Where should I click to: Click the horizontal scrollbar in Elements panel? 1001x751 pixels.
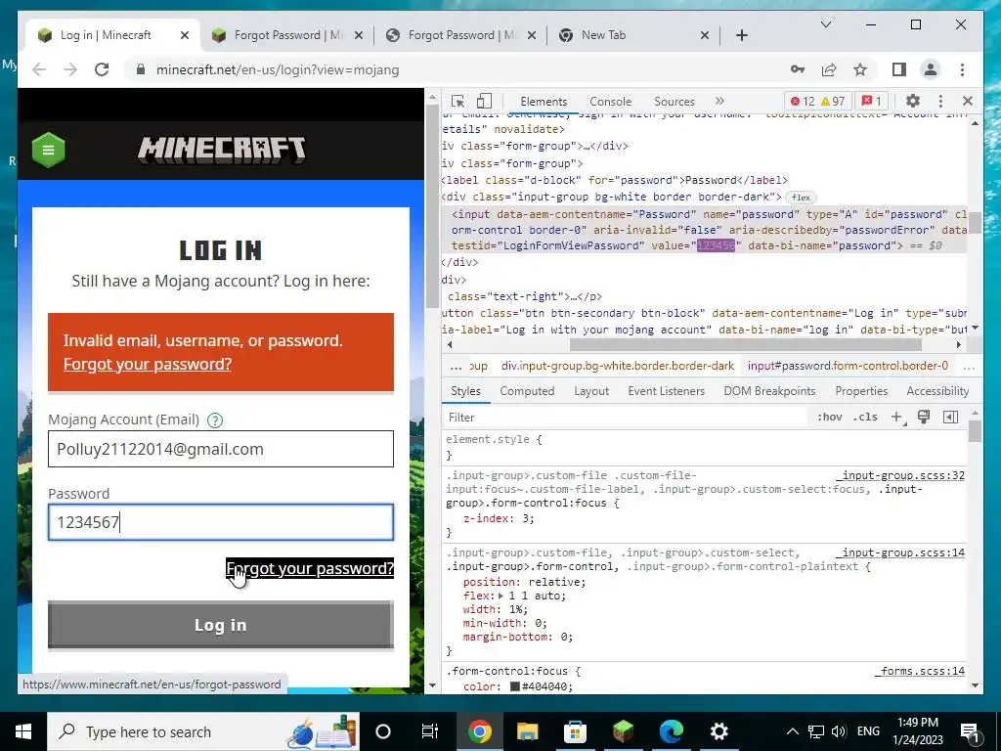click(745, 345)
